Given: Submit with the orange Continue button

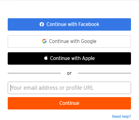Looking at the screenshot, I should click(x=69, y=103).
